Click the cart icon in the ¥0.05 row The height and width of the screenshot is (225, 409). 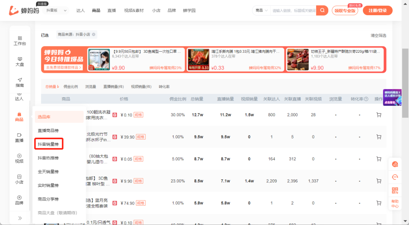tap(379, 159)
